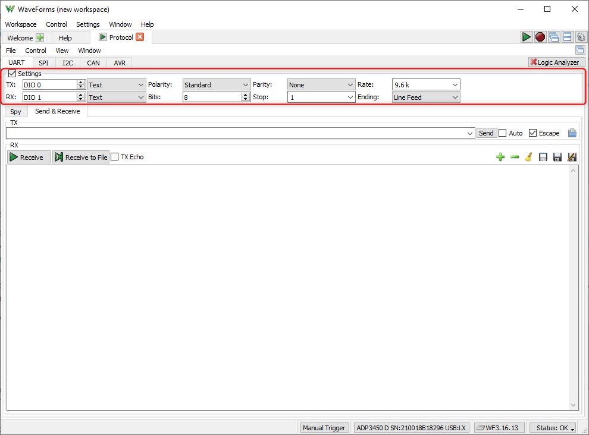Click the tile windows icon in the top toolbar
589x435 pixels.
point(567,37)
